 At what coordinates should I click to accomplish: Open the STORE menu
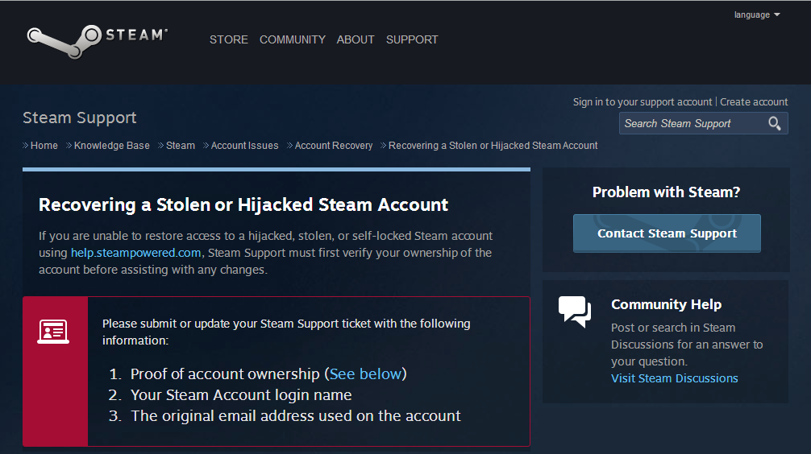[x=229, y=39]
